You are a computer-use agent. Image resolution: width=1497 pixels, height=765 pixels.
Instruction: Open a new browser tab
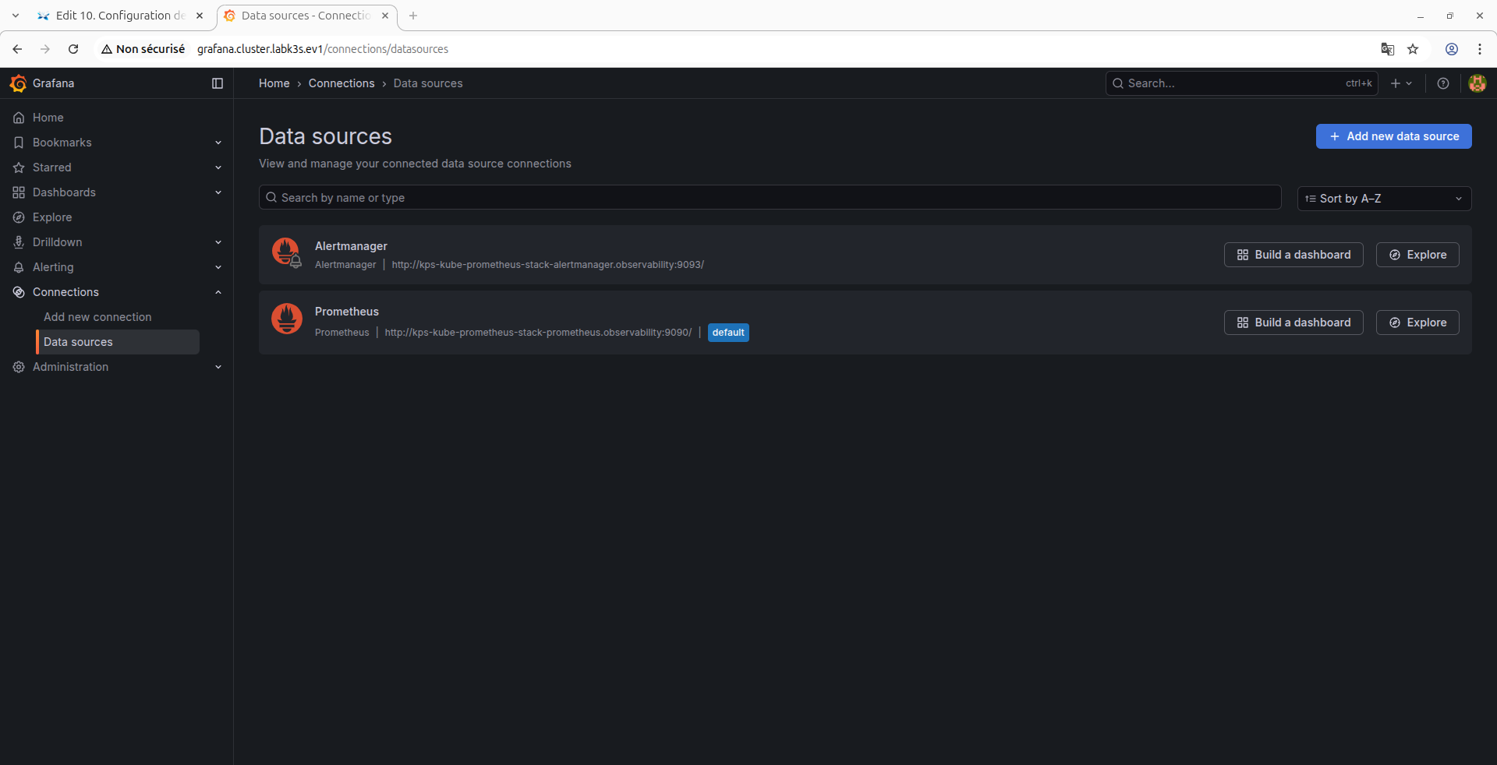click(413, 16)
